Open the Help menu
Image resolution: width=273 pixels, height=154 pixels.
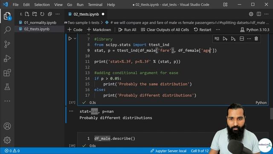click(111, 5)
